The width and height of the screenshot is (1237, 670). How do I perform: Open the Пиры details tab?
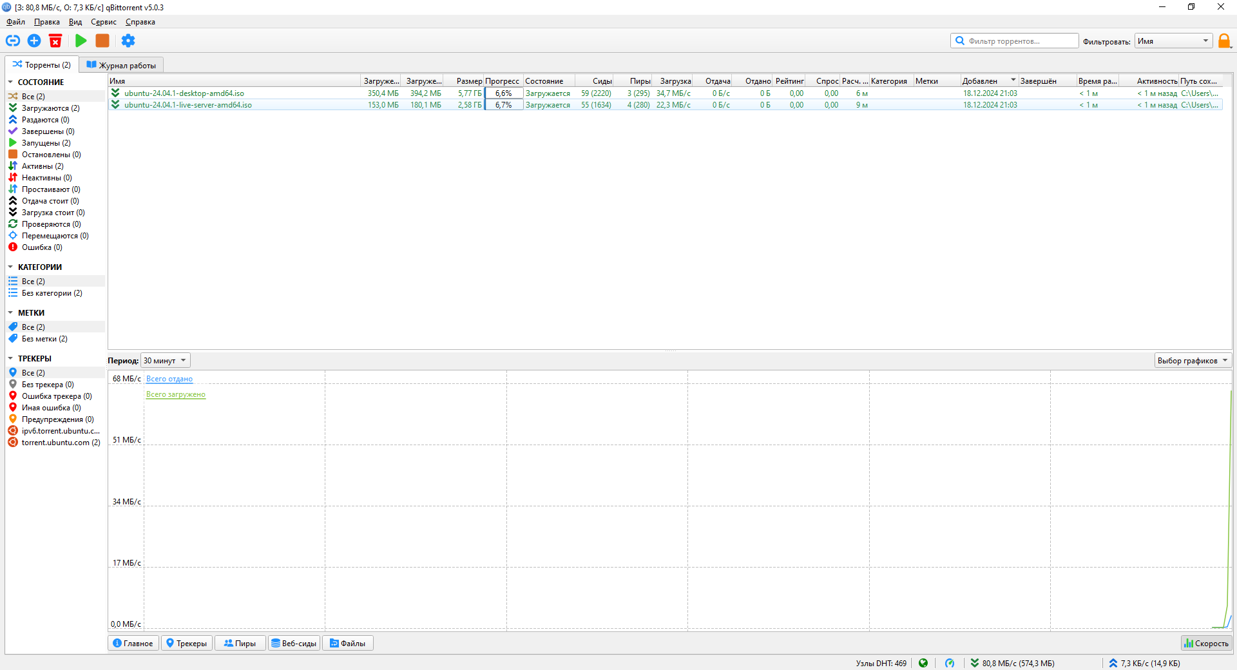(x=240, y=644)
